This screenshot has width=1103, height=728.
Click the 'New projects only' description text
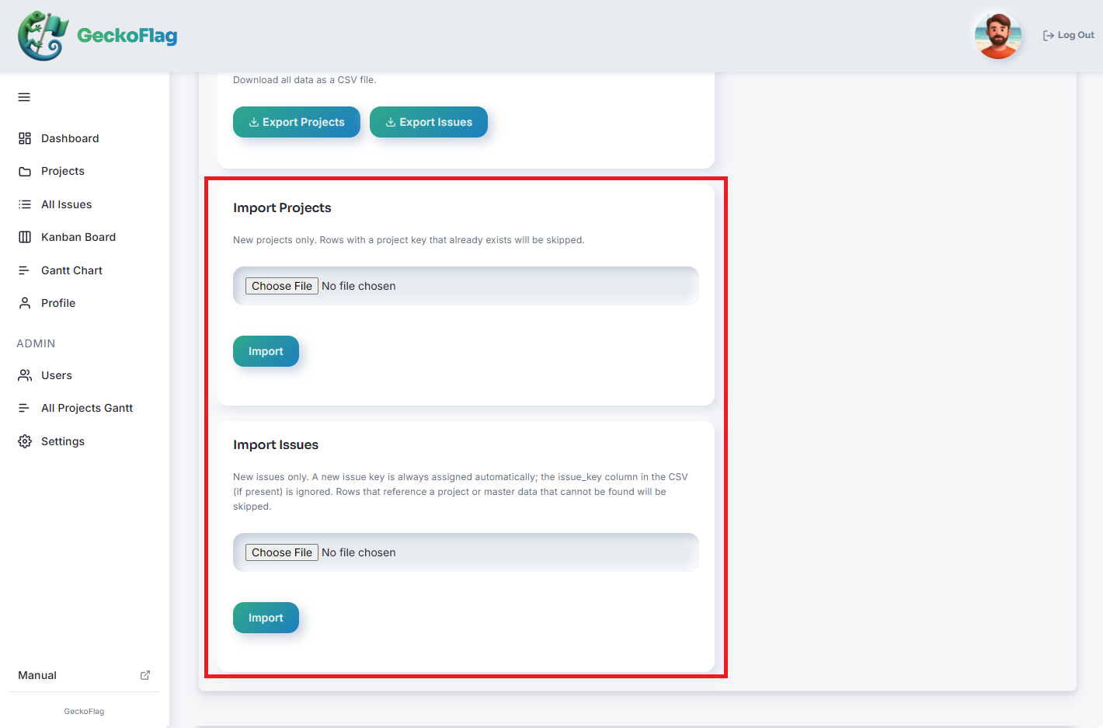pyautogui.click(x=409, y=240)
